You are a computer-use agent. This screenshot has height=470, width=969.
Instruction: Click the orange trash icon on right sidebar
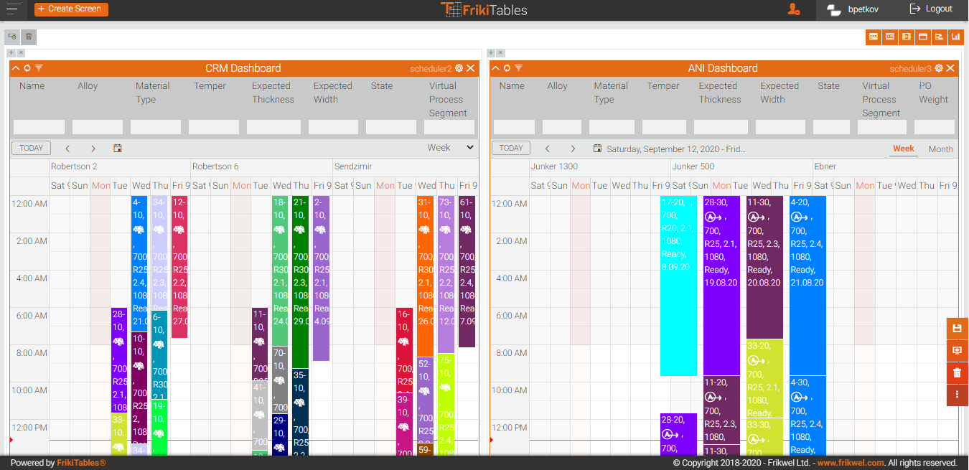957,372
